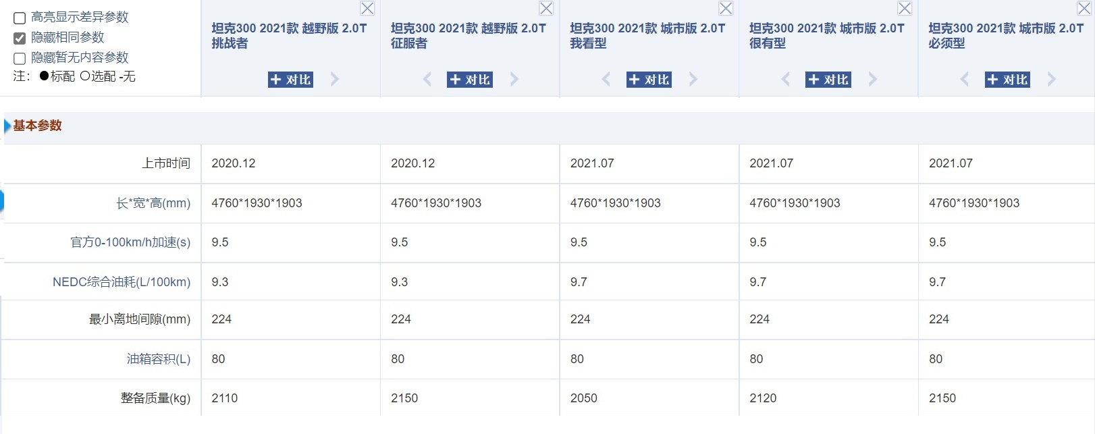Shift 我看型 column right with arrow
Viewport: 1095px width, 434px height.
pos(693,80)
